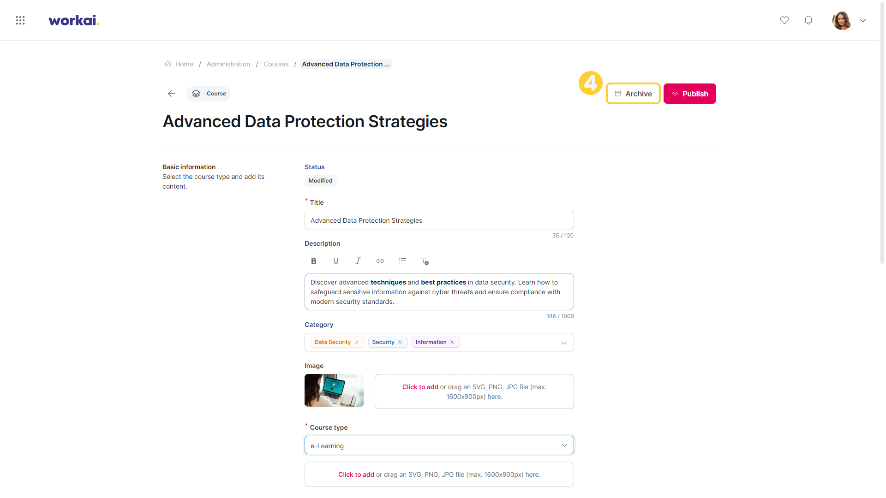Insert bulleted list in description
Viewport: 886px width, 498px height.
click(x=402, y=261)
